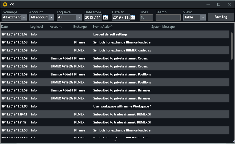Expand the View dropdown arrow
Image resolution: width=235 pixels, height=144 pixels.
(203, 17)
